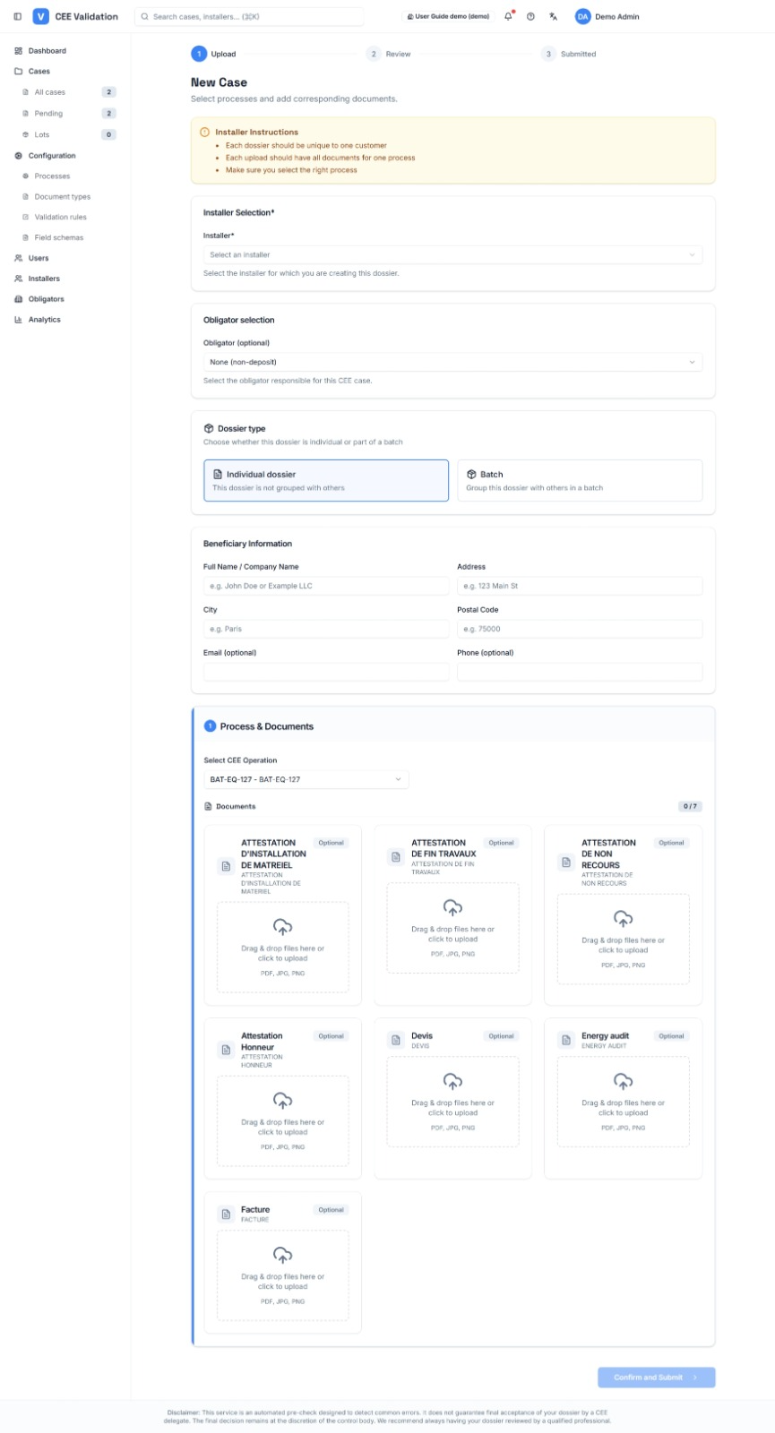Select the Individual dossier option
Viewport: 775px width, 1433px height.
[326, 480]
